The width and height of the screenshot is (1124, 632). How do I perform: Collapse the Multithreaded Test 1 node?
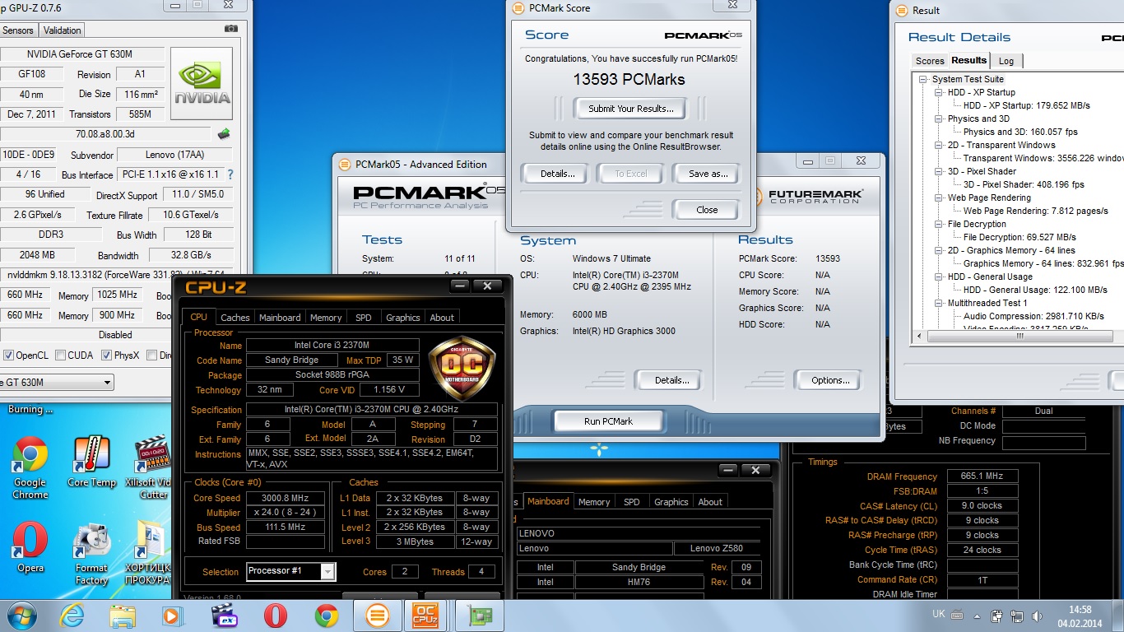click(x=939, y=304)
